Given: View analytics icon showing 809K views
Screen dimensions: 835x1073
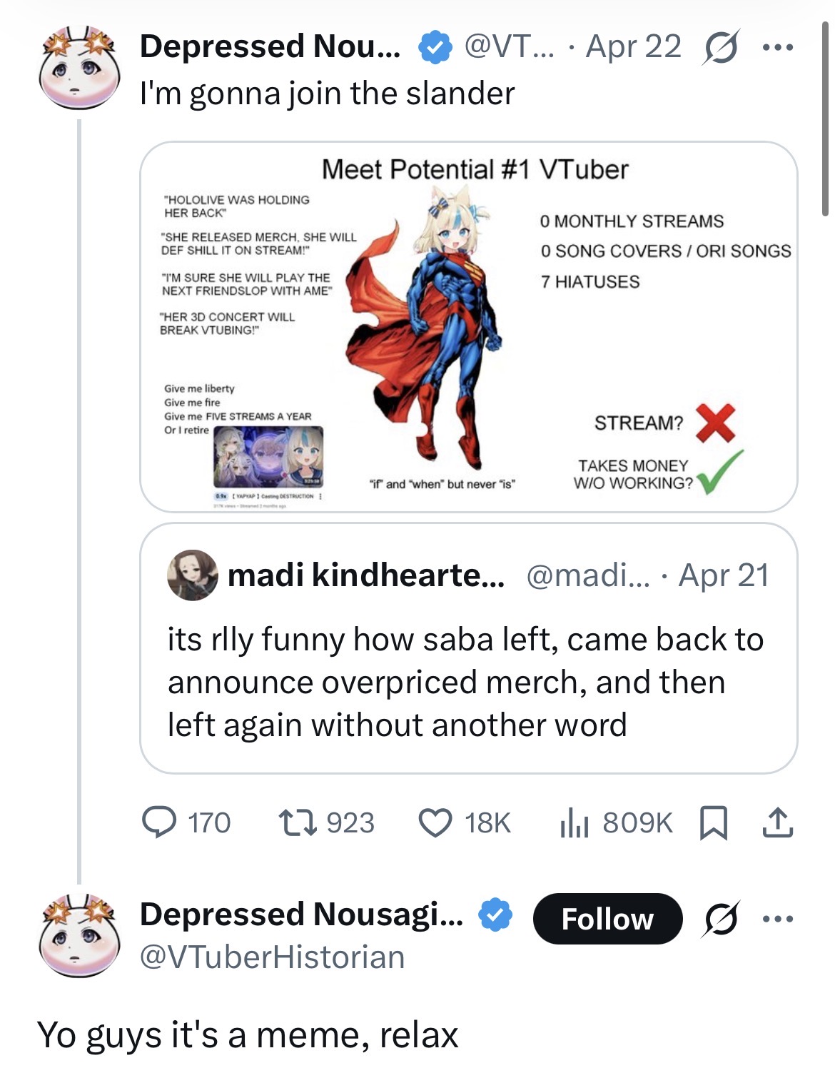Looking at the screenshot, I should (x=573, y=822).
